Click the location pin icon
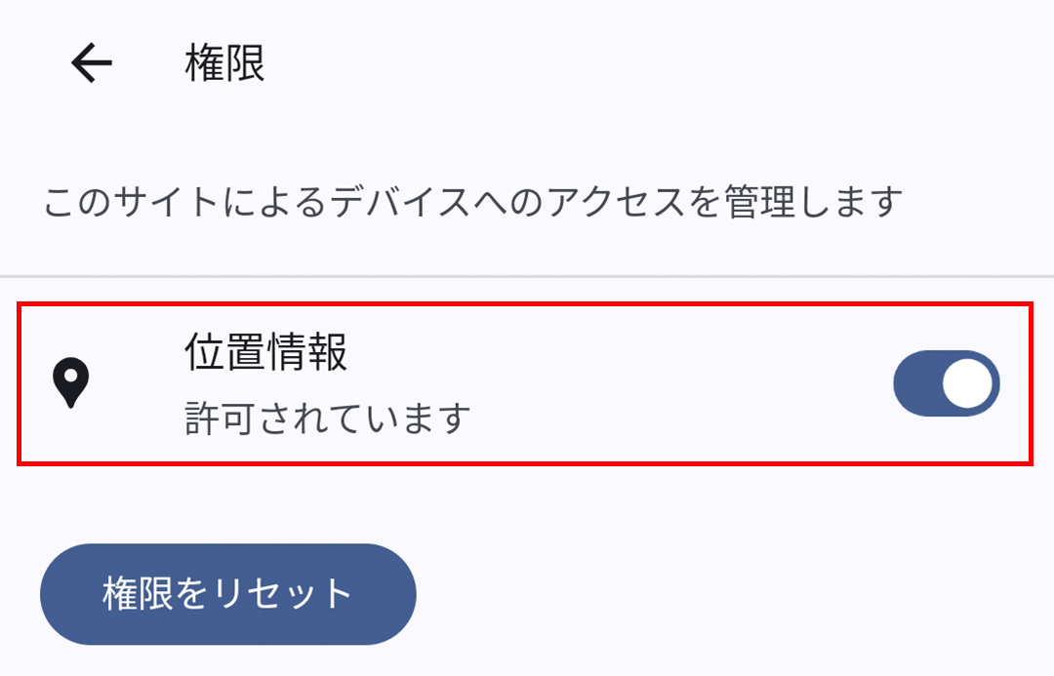 coord(70,383)
